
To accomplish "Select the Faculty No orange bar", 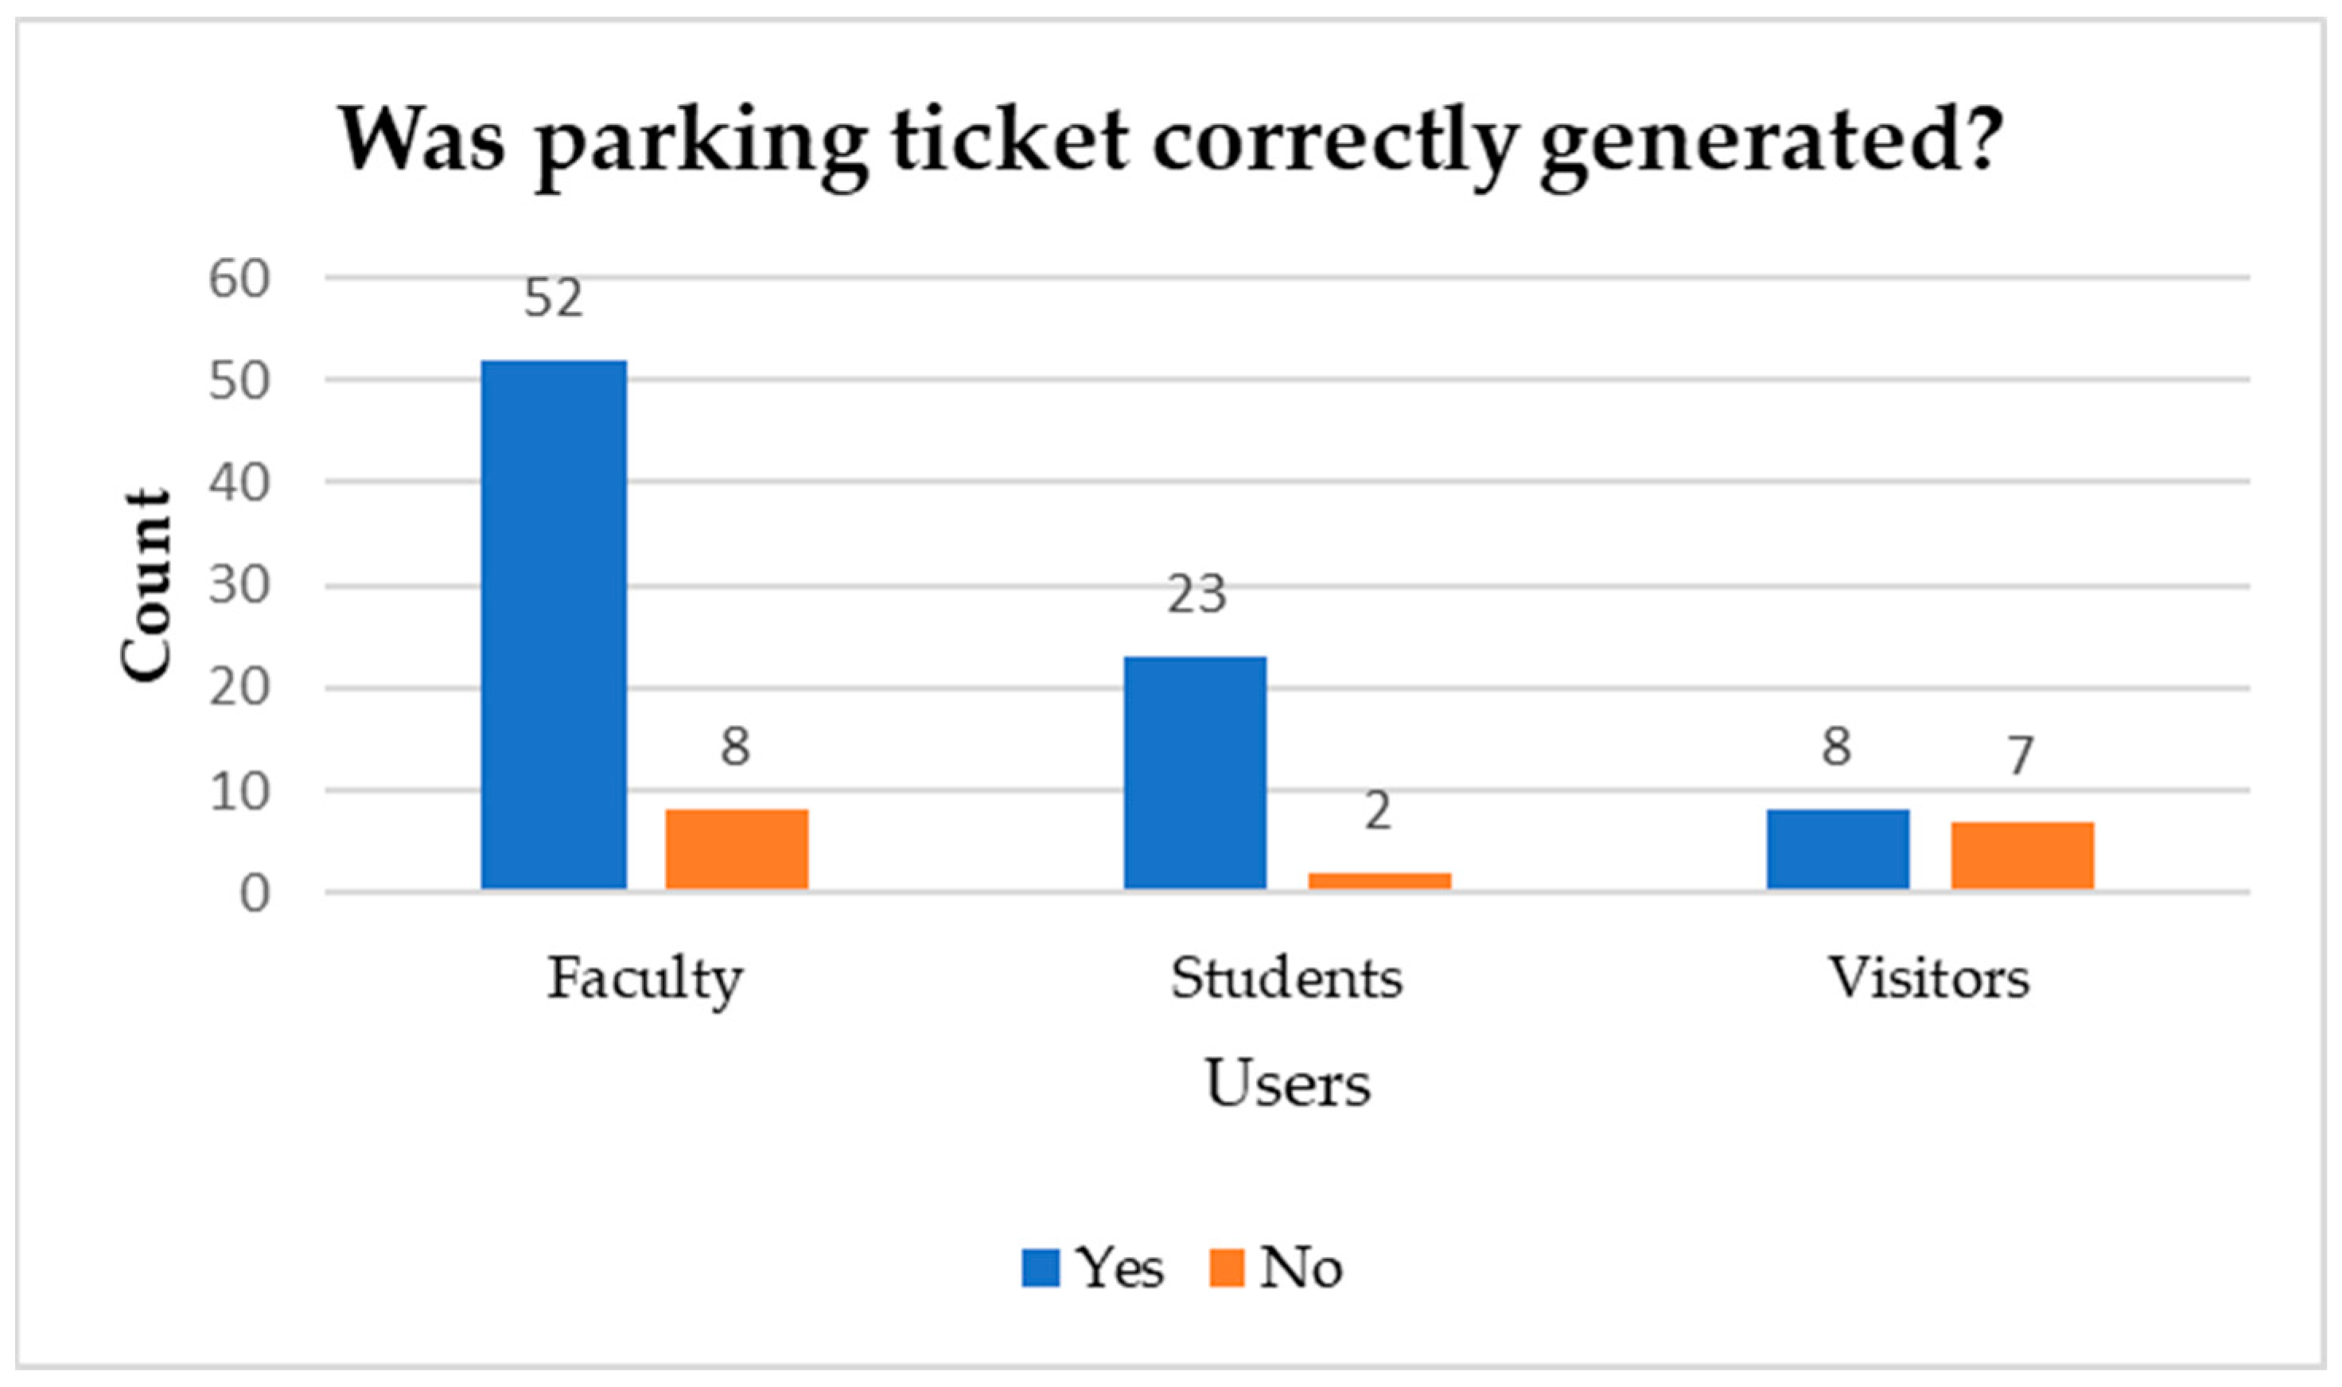I will click(736, 848).
